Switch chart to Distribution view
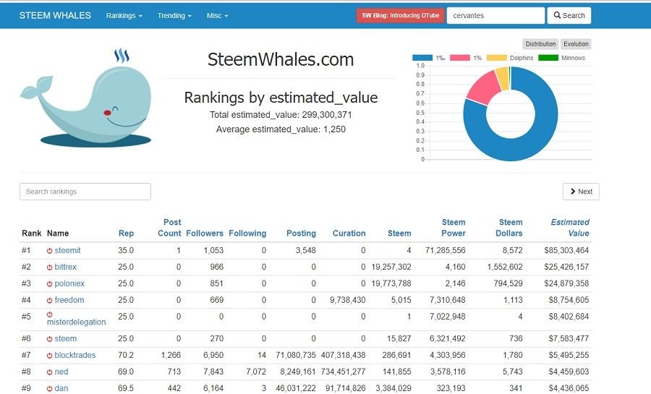This screenshot has height=394, width=651. pyautogui.click(x=540, y=44)
